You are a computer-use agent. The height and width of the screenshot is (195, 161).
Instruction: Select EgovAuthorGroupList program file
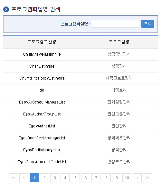[42, 114]
